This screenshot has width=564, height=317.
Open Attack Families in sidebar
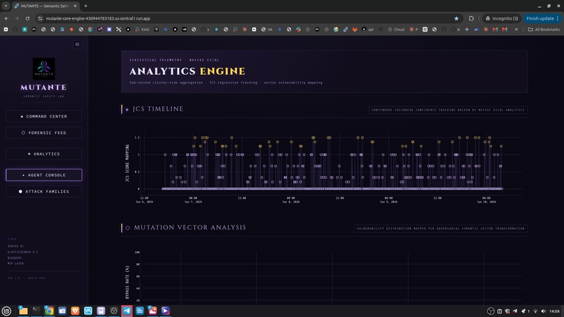(44, 192)
